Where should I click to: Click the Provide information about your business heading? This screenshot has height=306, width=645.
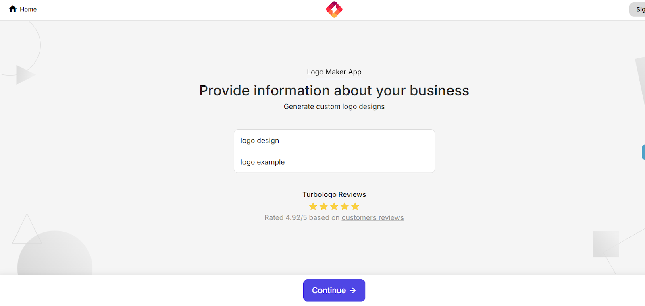pyautogui.click(x=334, y=90)
